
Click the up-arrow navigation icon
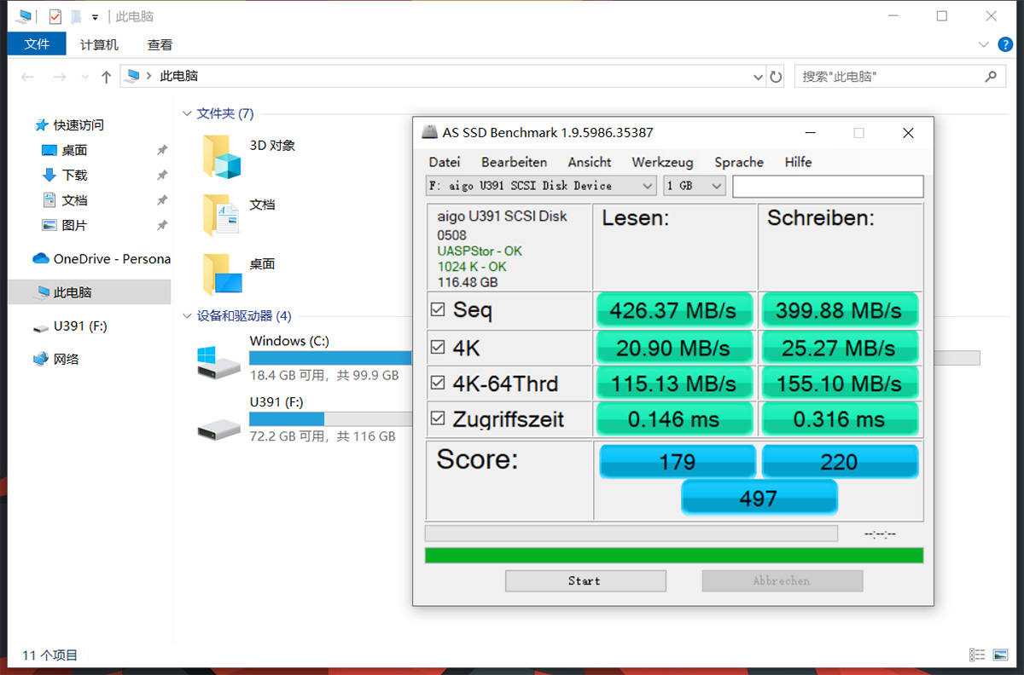[106, 77]
